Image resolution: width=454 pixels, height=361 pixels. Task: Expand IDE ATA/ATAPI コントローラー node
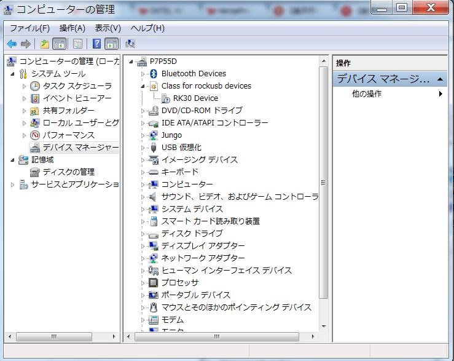143,123
